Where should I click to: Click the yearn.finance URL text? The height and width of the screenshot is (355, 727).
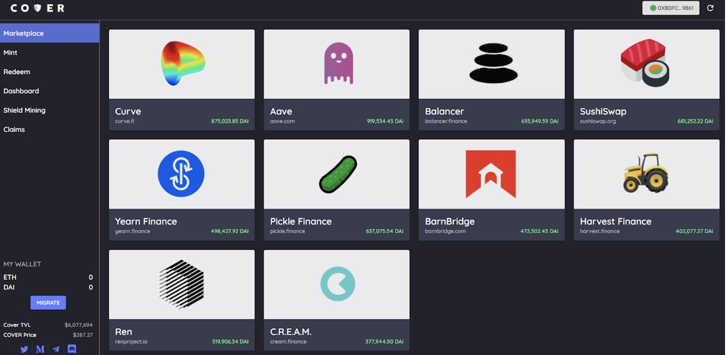133,232
